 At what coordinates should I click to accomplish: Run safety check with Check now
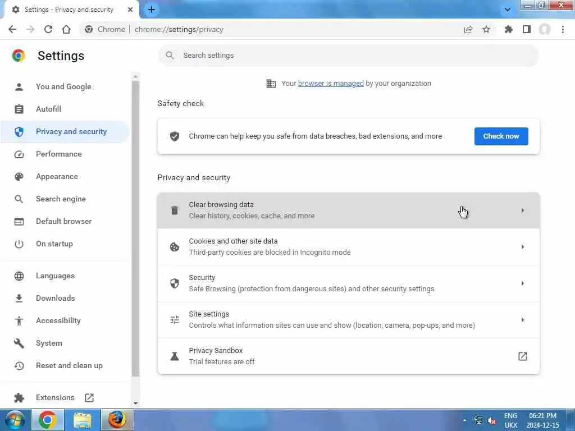click(x=501, y=136)
